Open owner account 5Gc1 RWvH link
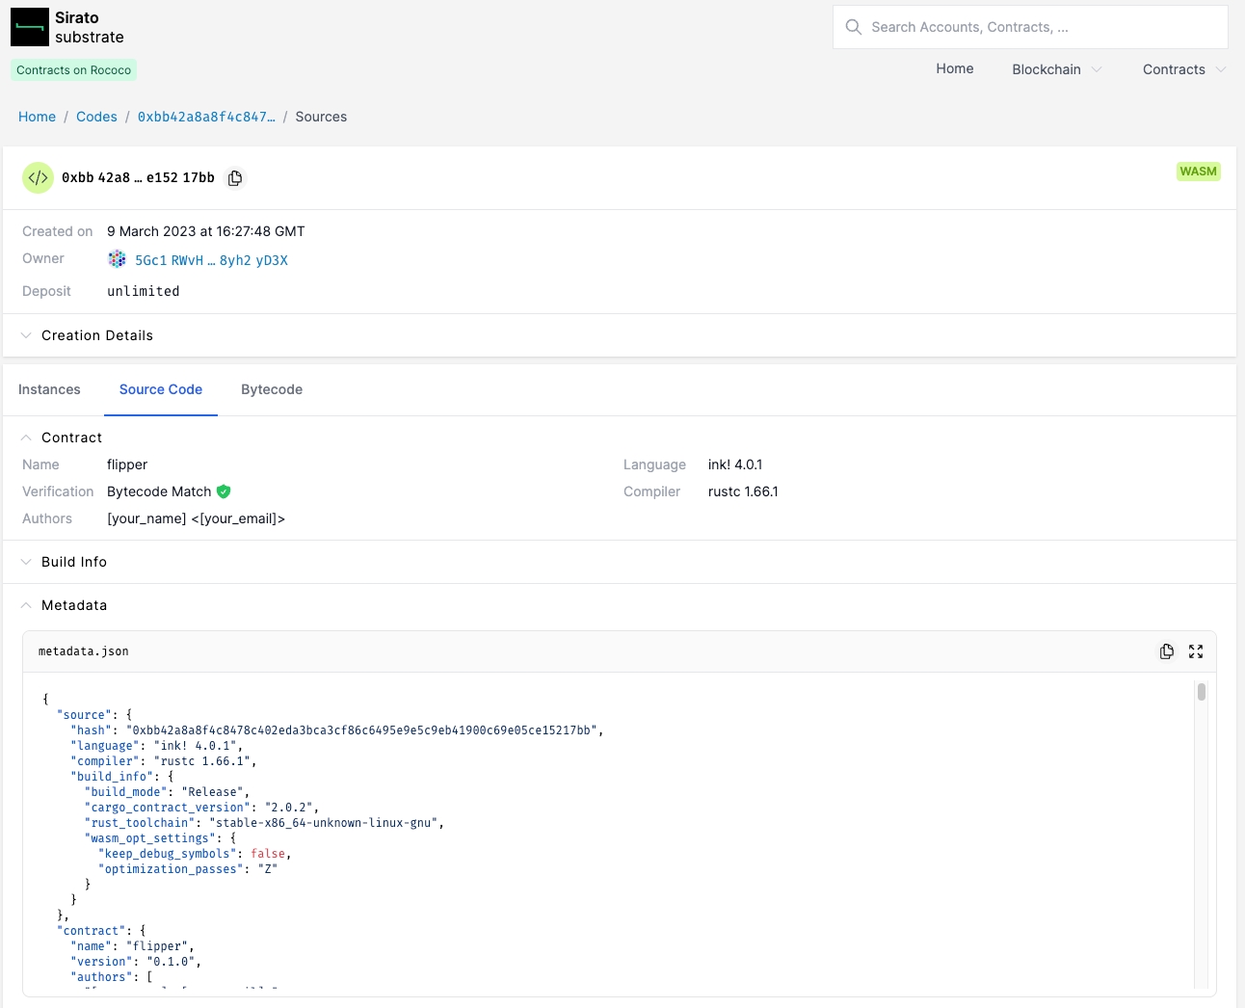Screen dimensions: 1245x1008 [x=211, y=260]
